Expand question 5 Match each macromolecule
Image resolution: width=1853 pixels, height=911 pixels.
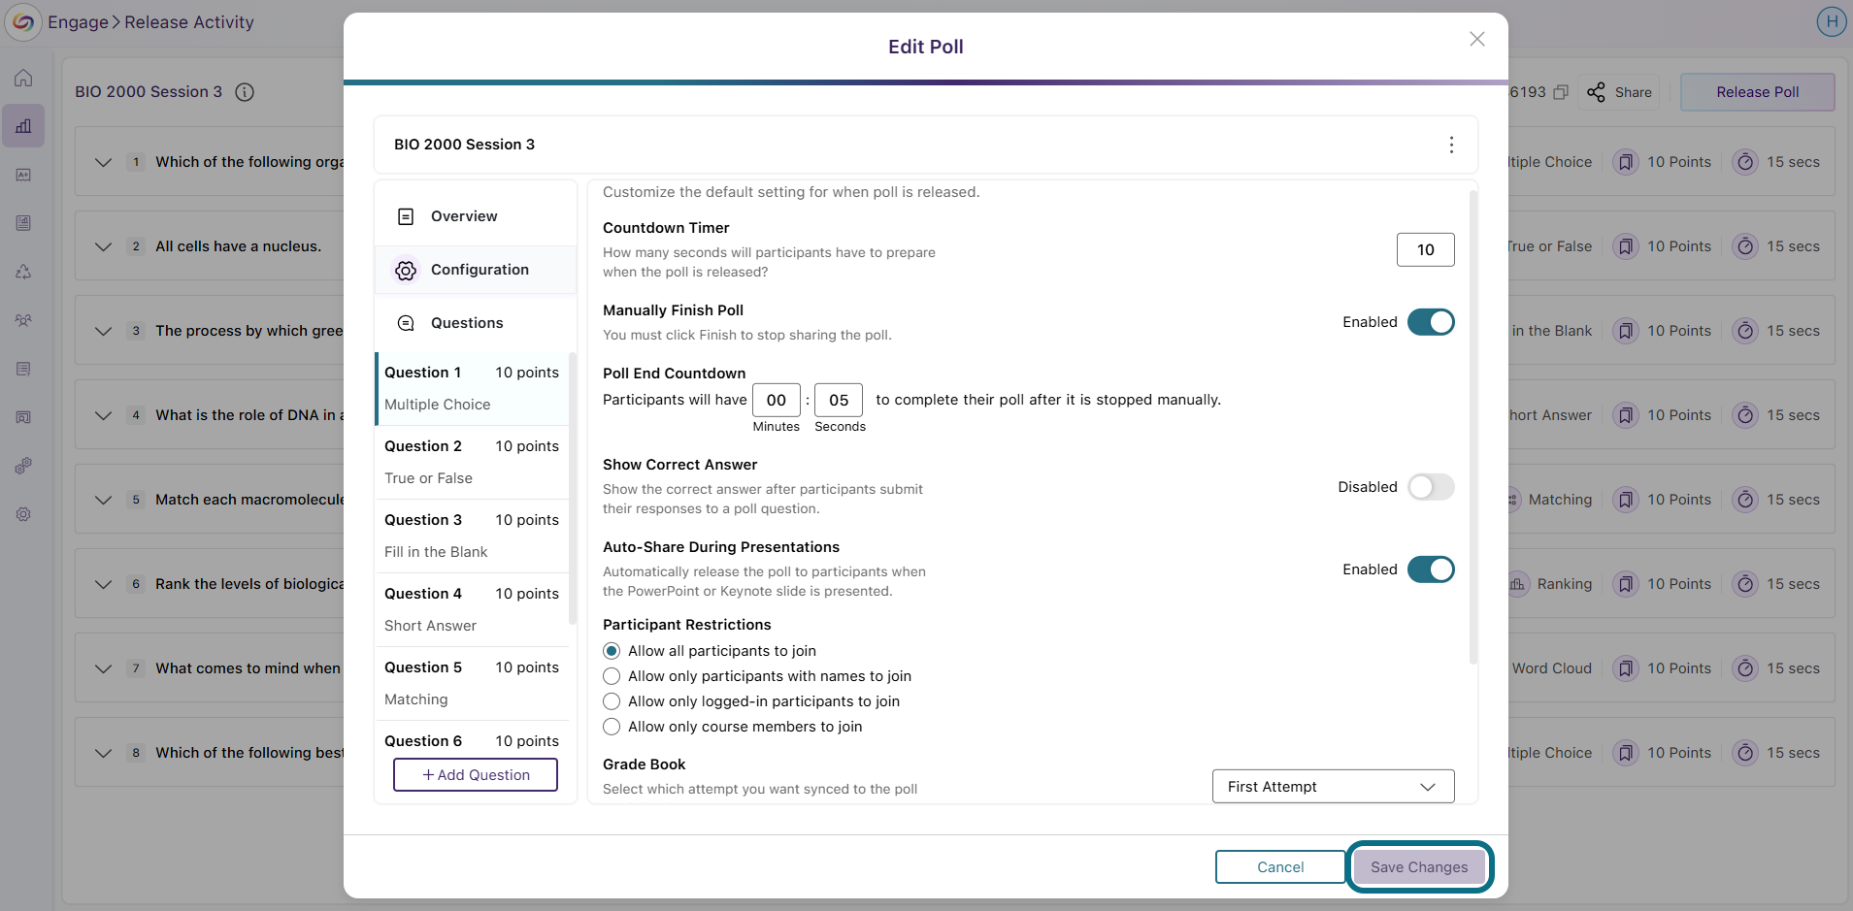[x=103, y=500]
